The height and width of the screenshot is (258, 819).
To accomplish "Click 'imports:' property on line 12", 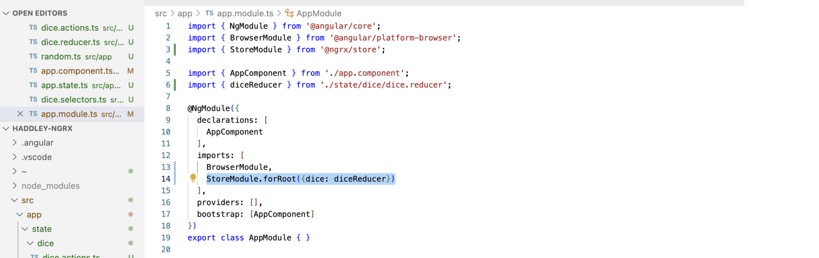I will [216, 155].
